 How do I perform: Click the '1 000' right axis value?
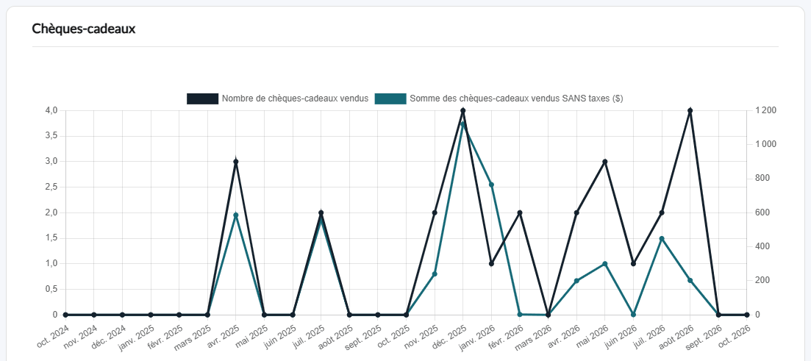click(766, 144)
